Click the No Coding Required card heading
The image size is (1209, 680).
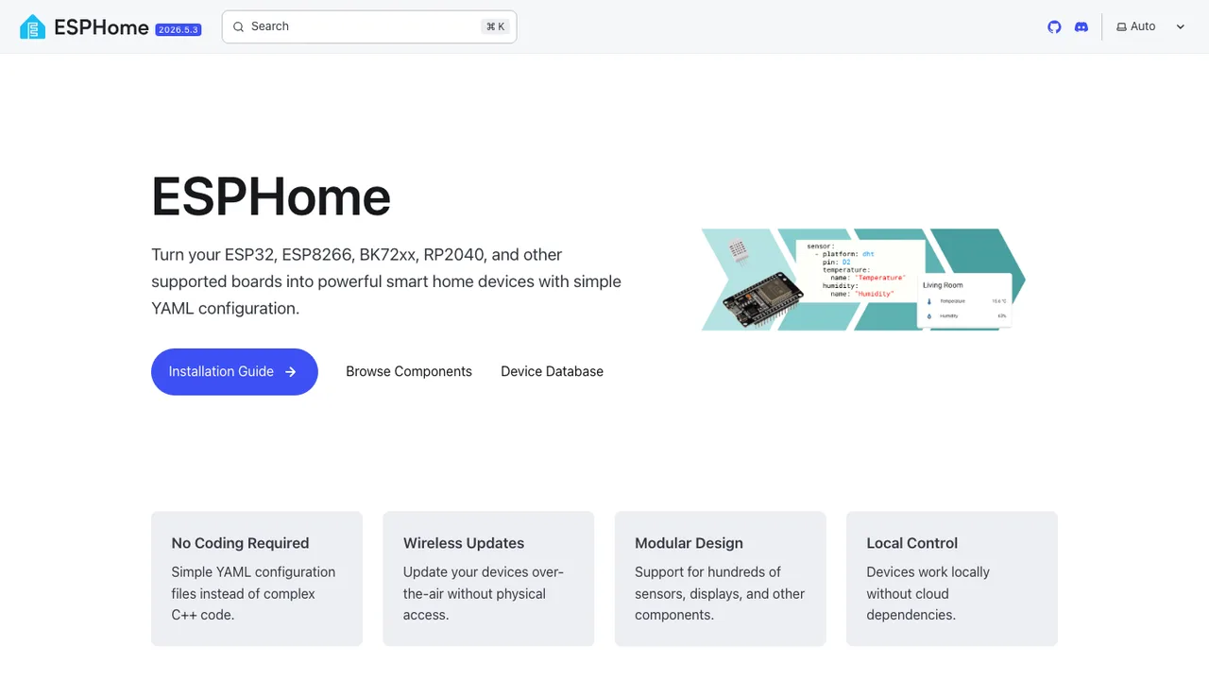240,543
